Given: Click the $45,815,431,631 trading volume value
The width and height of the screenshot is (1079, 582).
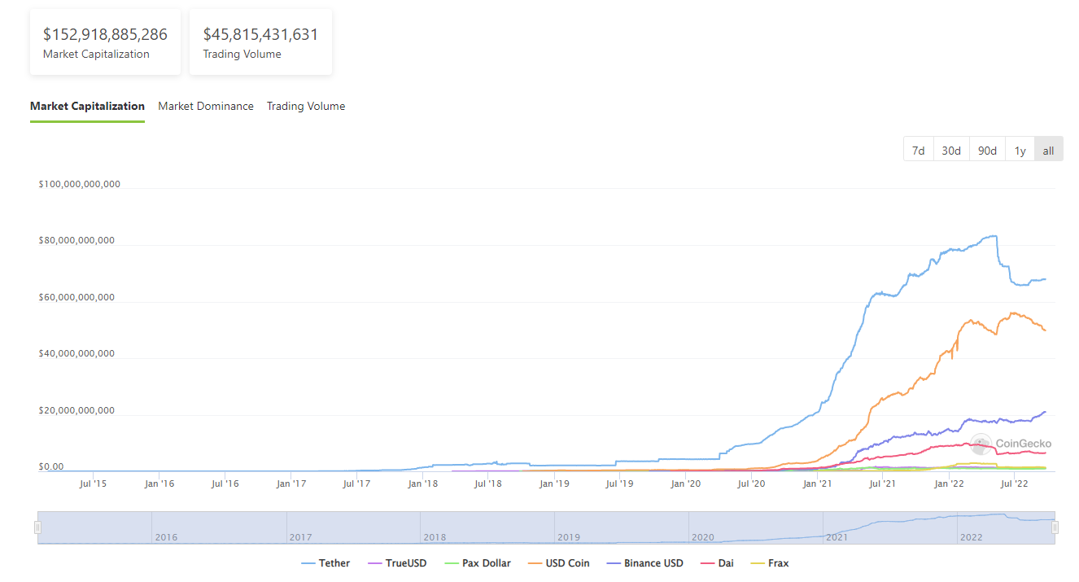Looking at the screenshot, I should pyautogui.click(x=260, y=34).
